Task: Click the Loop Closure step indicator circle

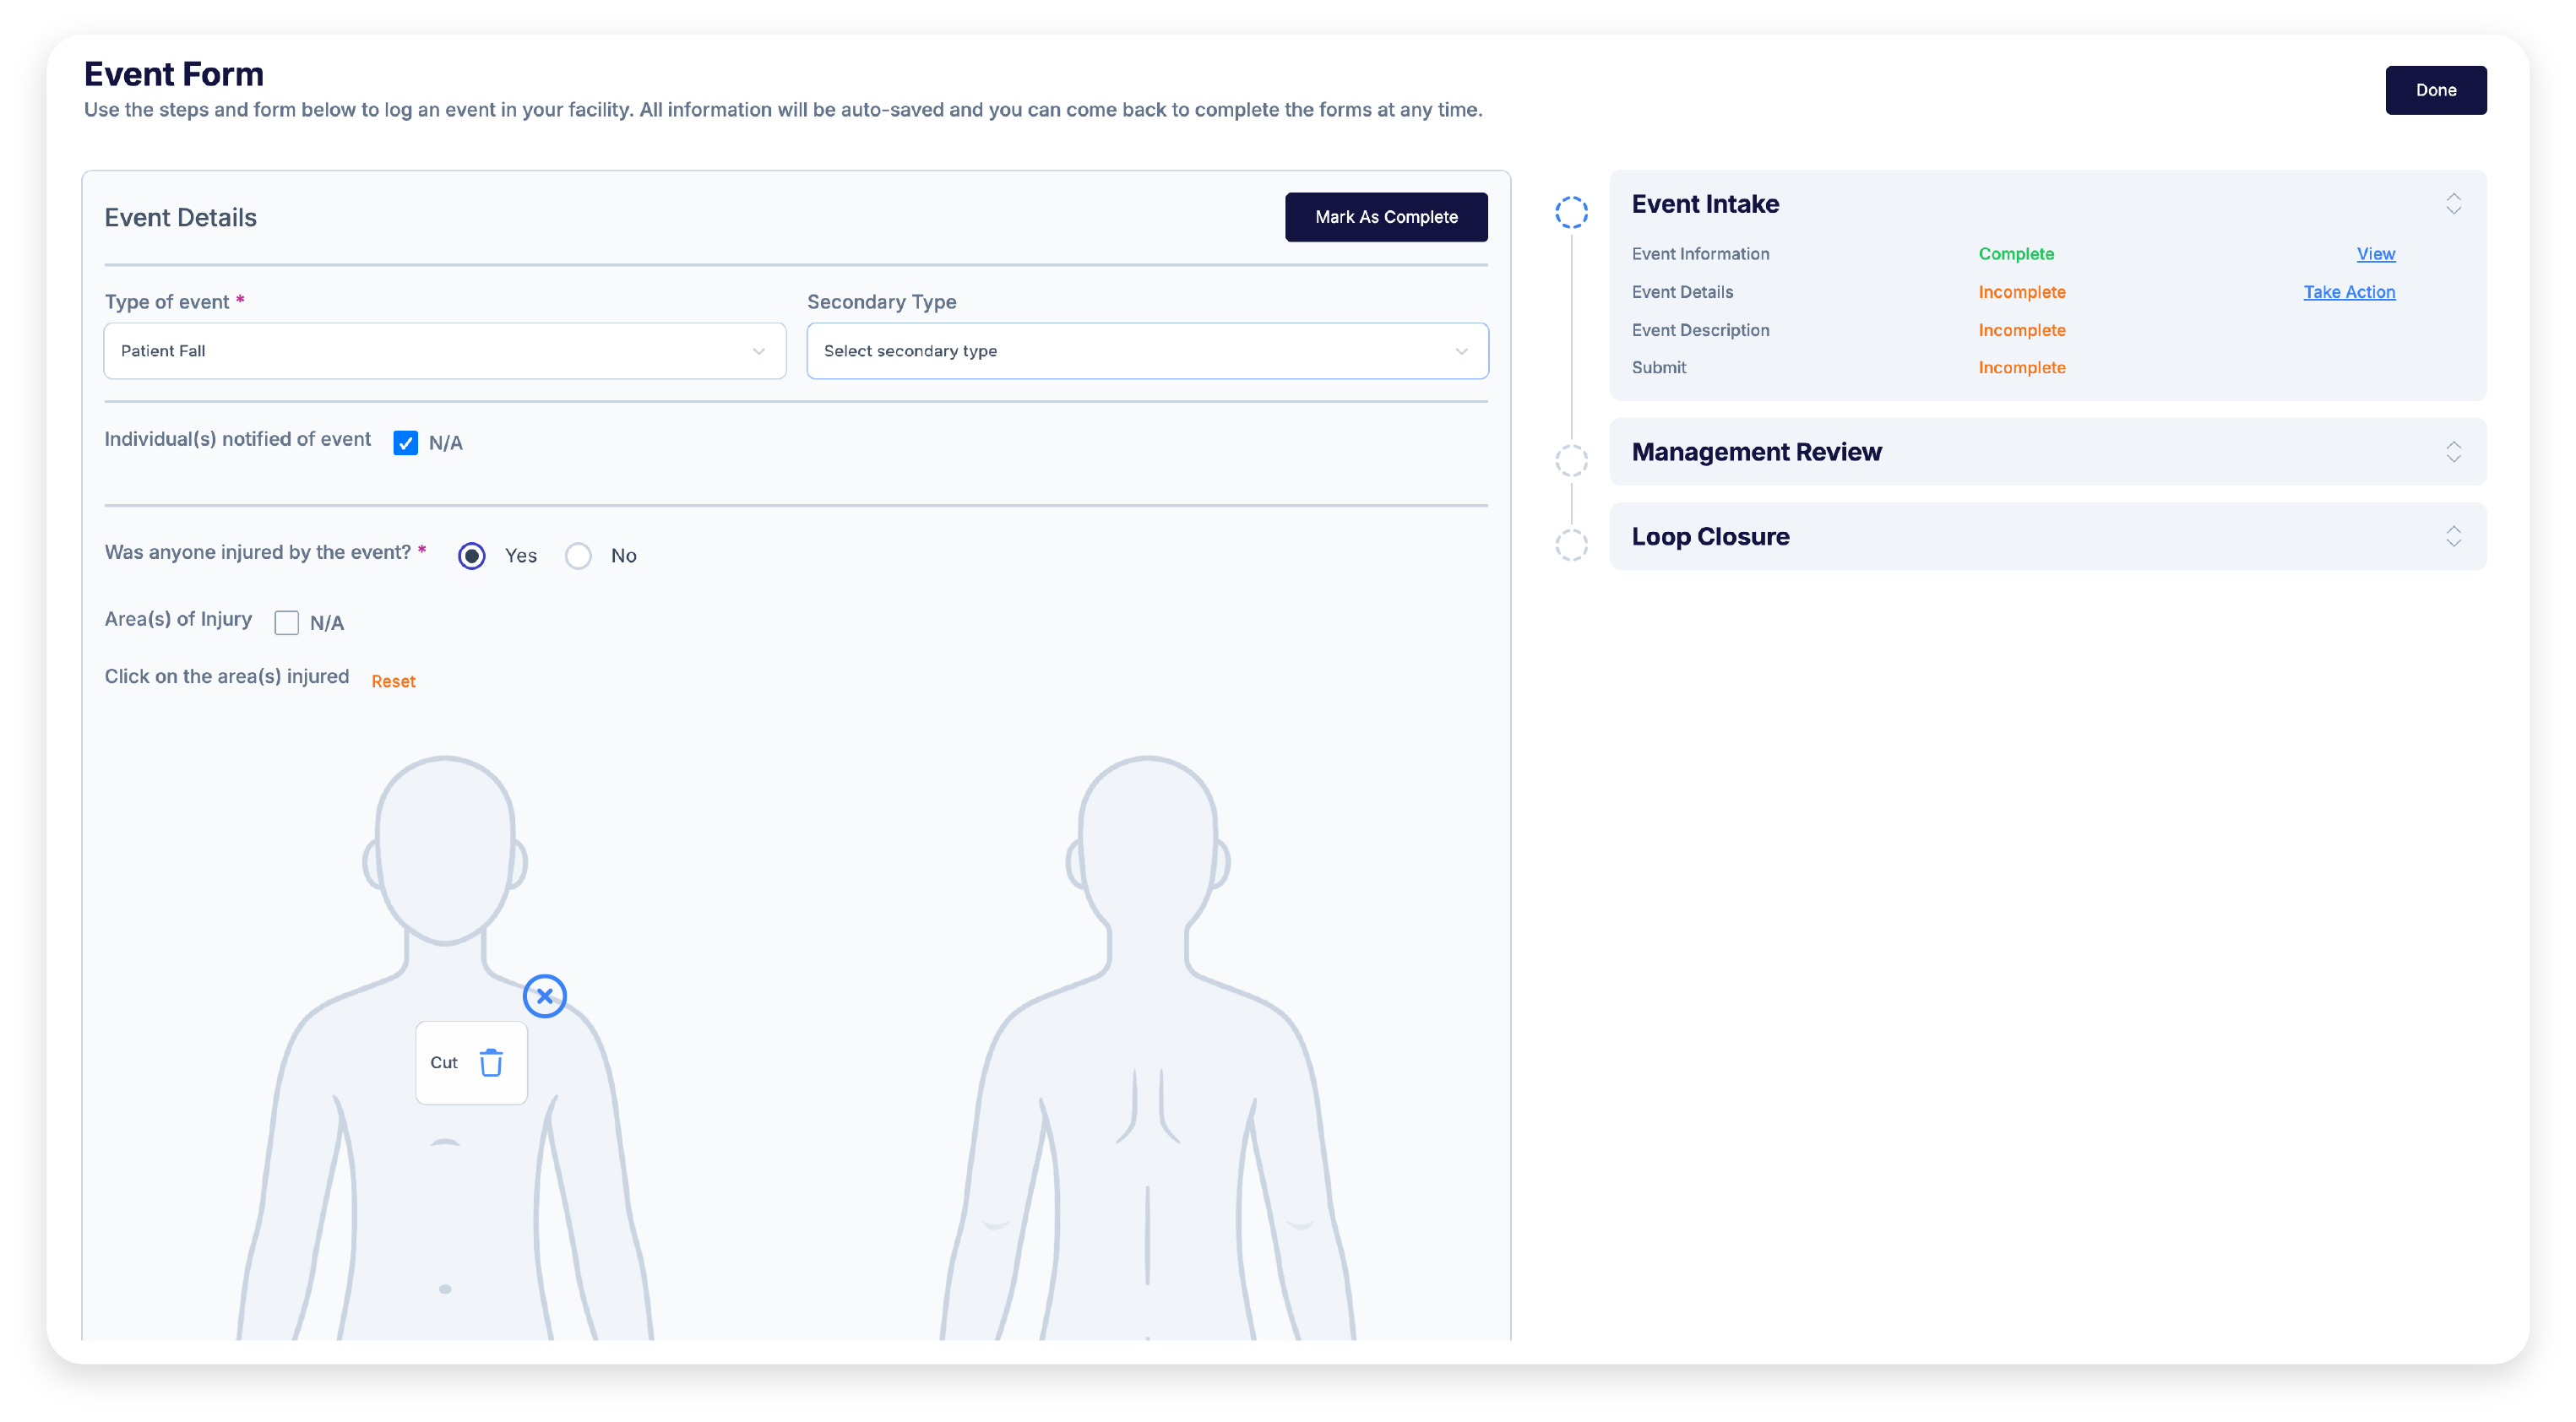Action: [1571, 545]
